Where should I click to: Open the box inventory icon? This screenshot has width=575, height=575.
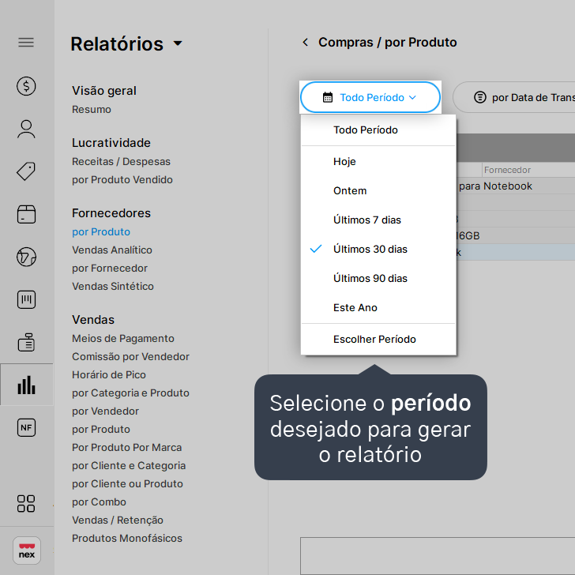tap(26, 214)
